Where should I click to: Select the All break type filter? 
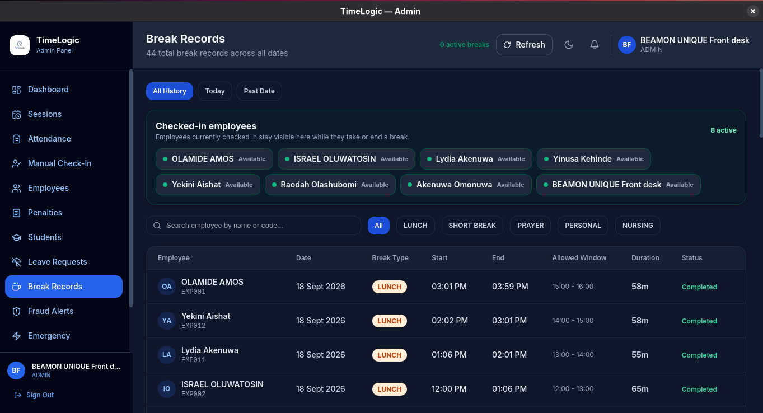378,226
